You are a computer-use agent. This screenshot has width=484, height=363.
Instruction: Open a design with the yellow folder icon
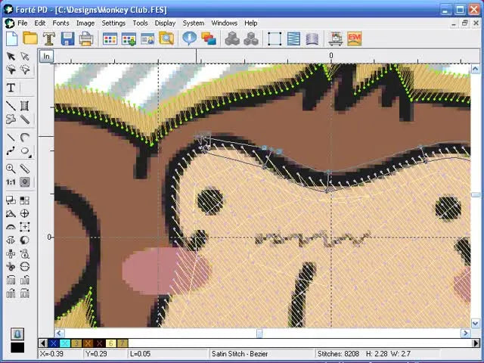point(30,39)
